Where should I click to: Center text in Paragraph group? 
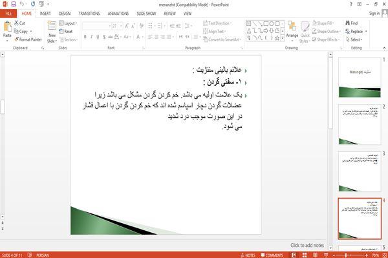coord(156,37)
